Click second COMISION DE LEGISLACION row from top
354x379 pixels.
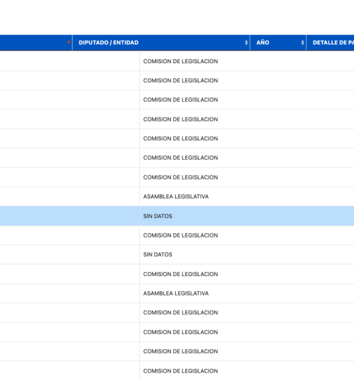coord(177,80)
